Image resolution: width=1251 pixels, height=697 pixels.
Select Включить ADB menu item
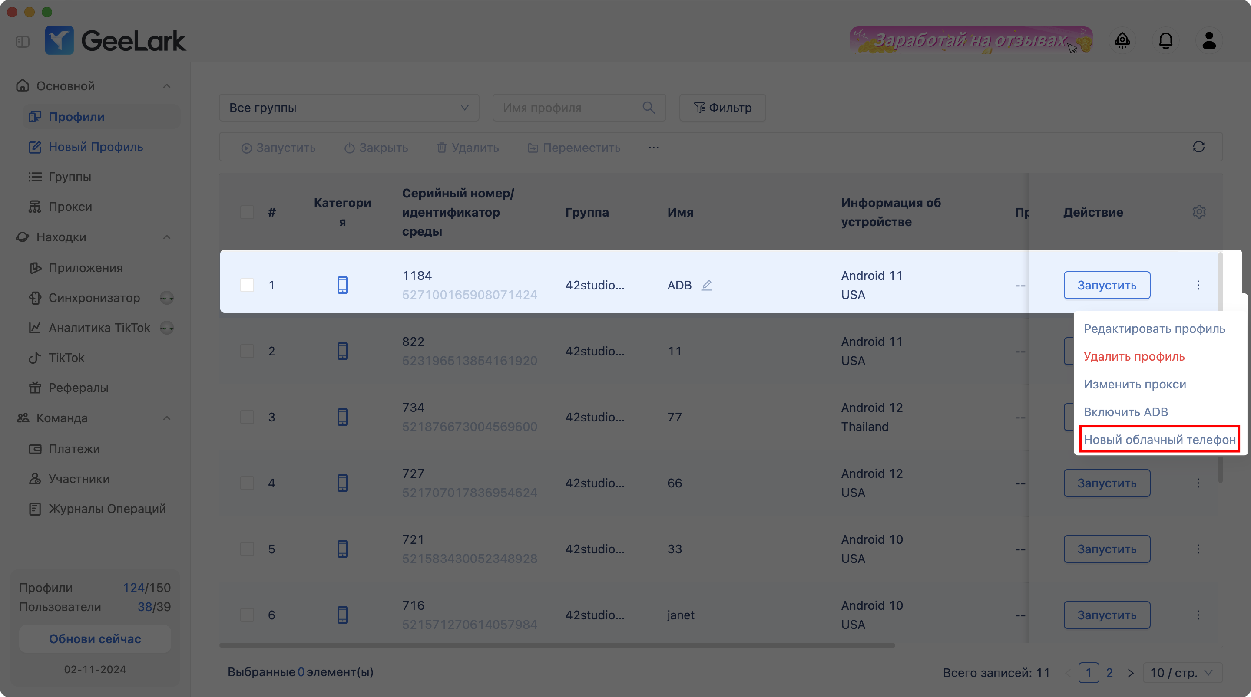pos(1126,412)
